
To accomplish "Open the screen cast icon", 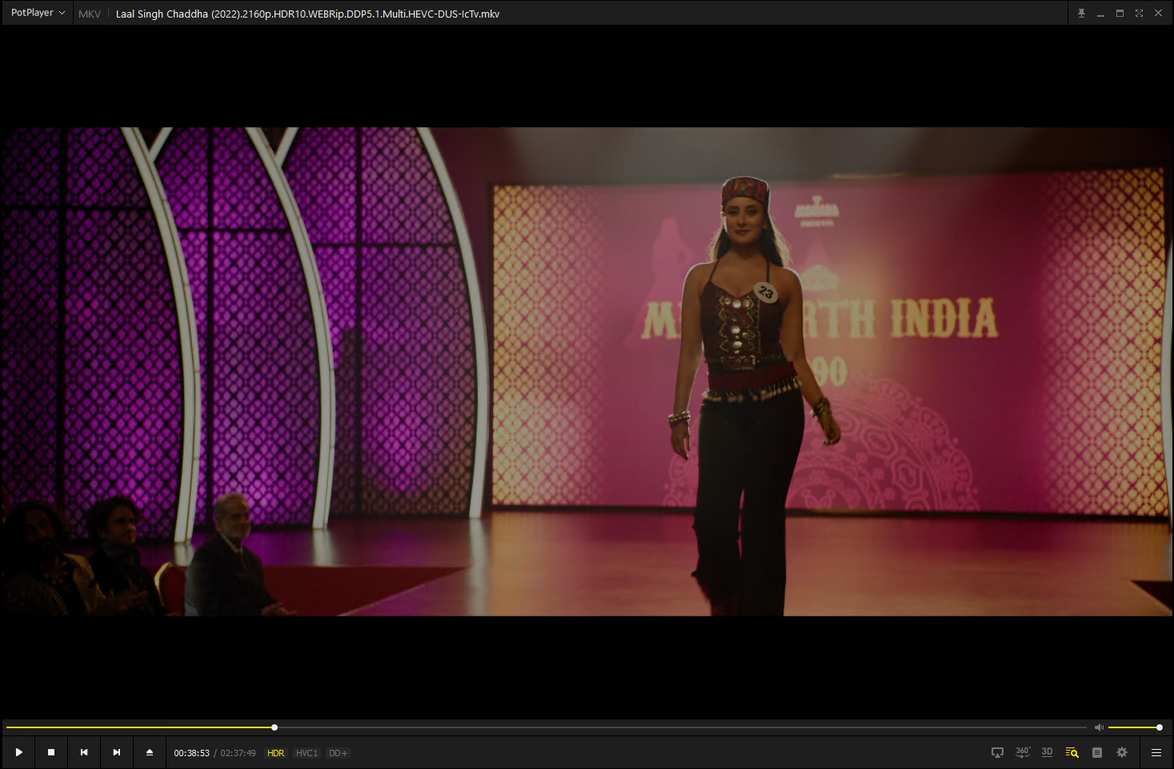I will pyautogui.click(x=997, y=752).
